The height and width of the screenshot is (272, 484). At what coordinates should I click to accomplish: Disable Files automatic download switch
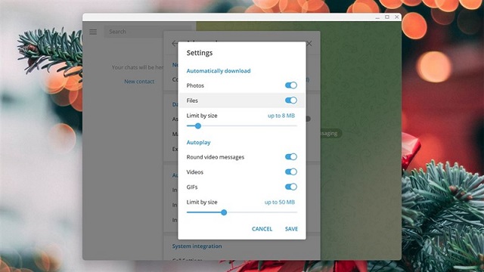coord(290,100)
